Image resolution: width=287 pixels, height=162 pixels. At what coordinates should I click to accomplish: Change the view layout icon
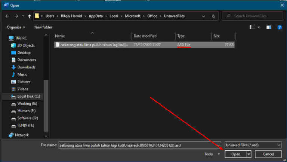click(252, 27)
